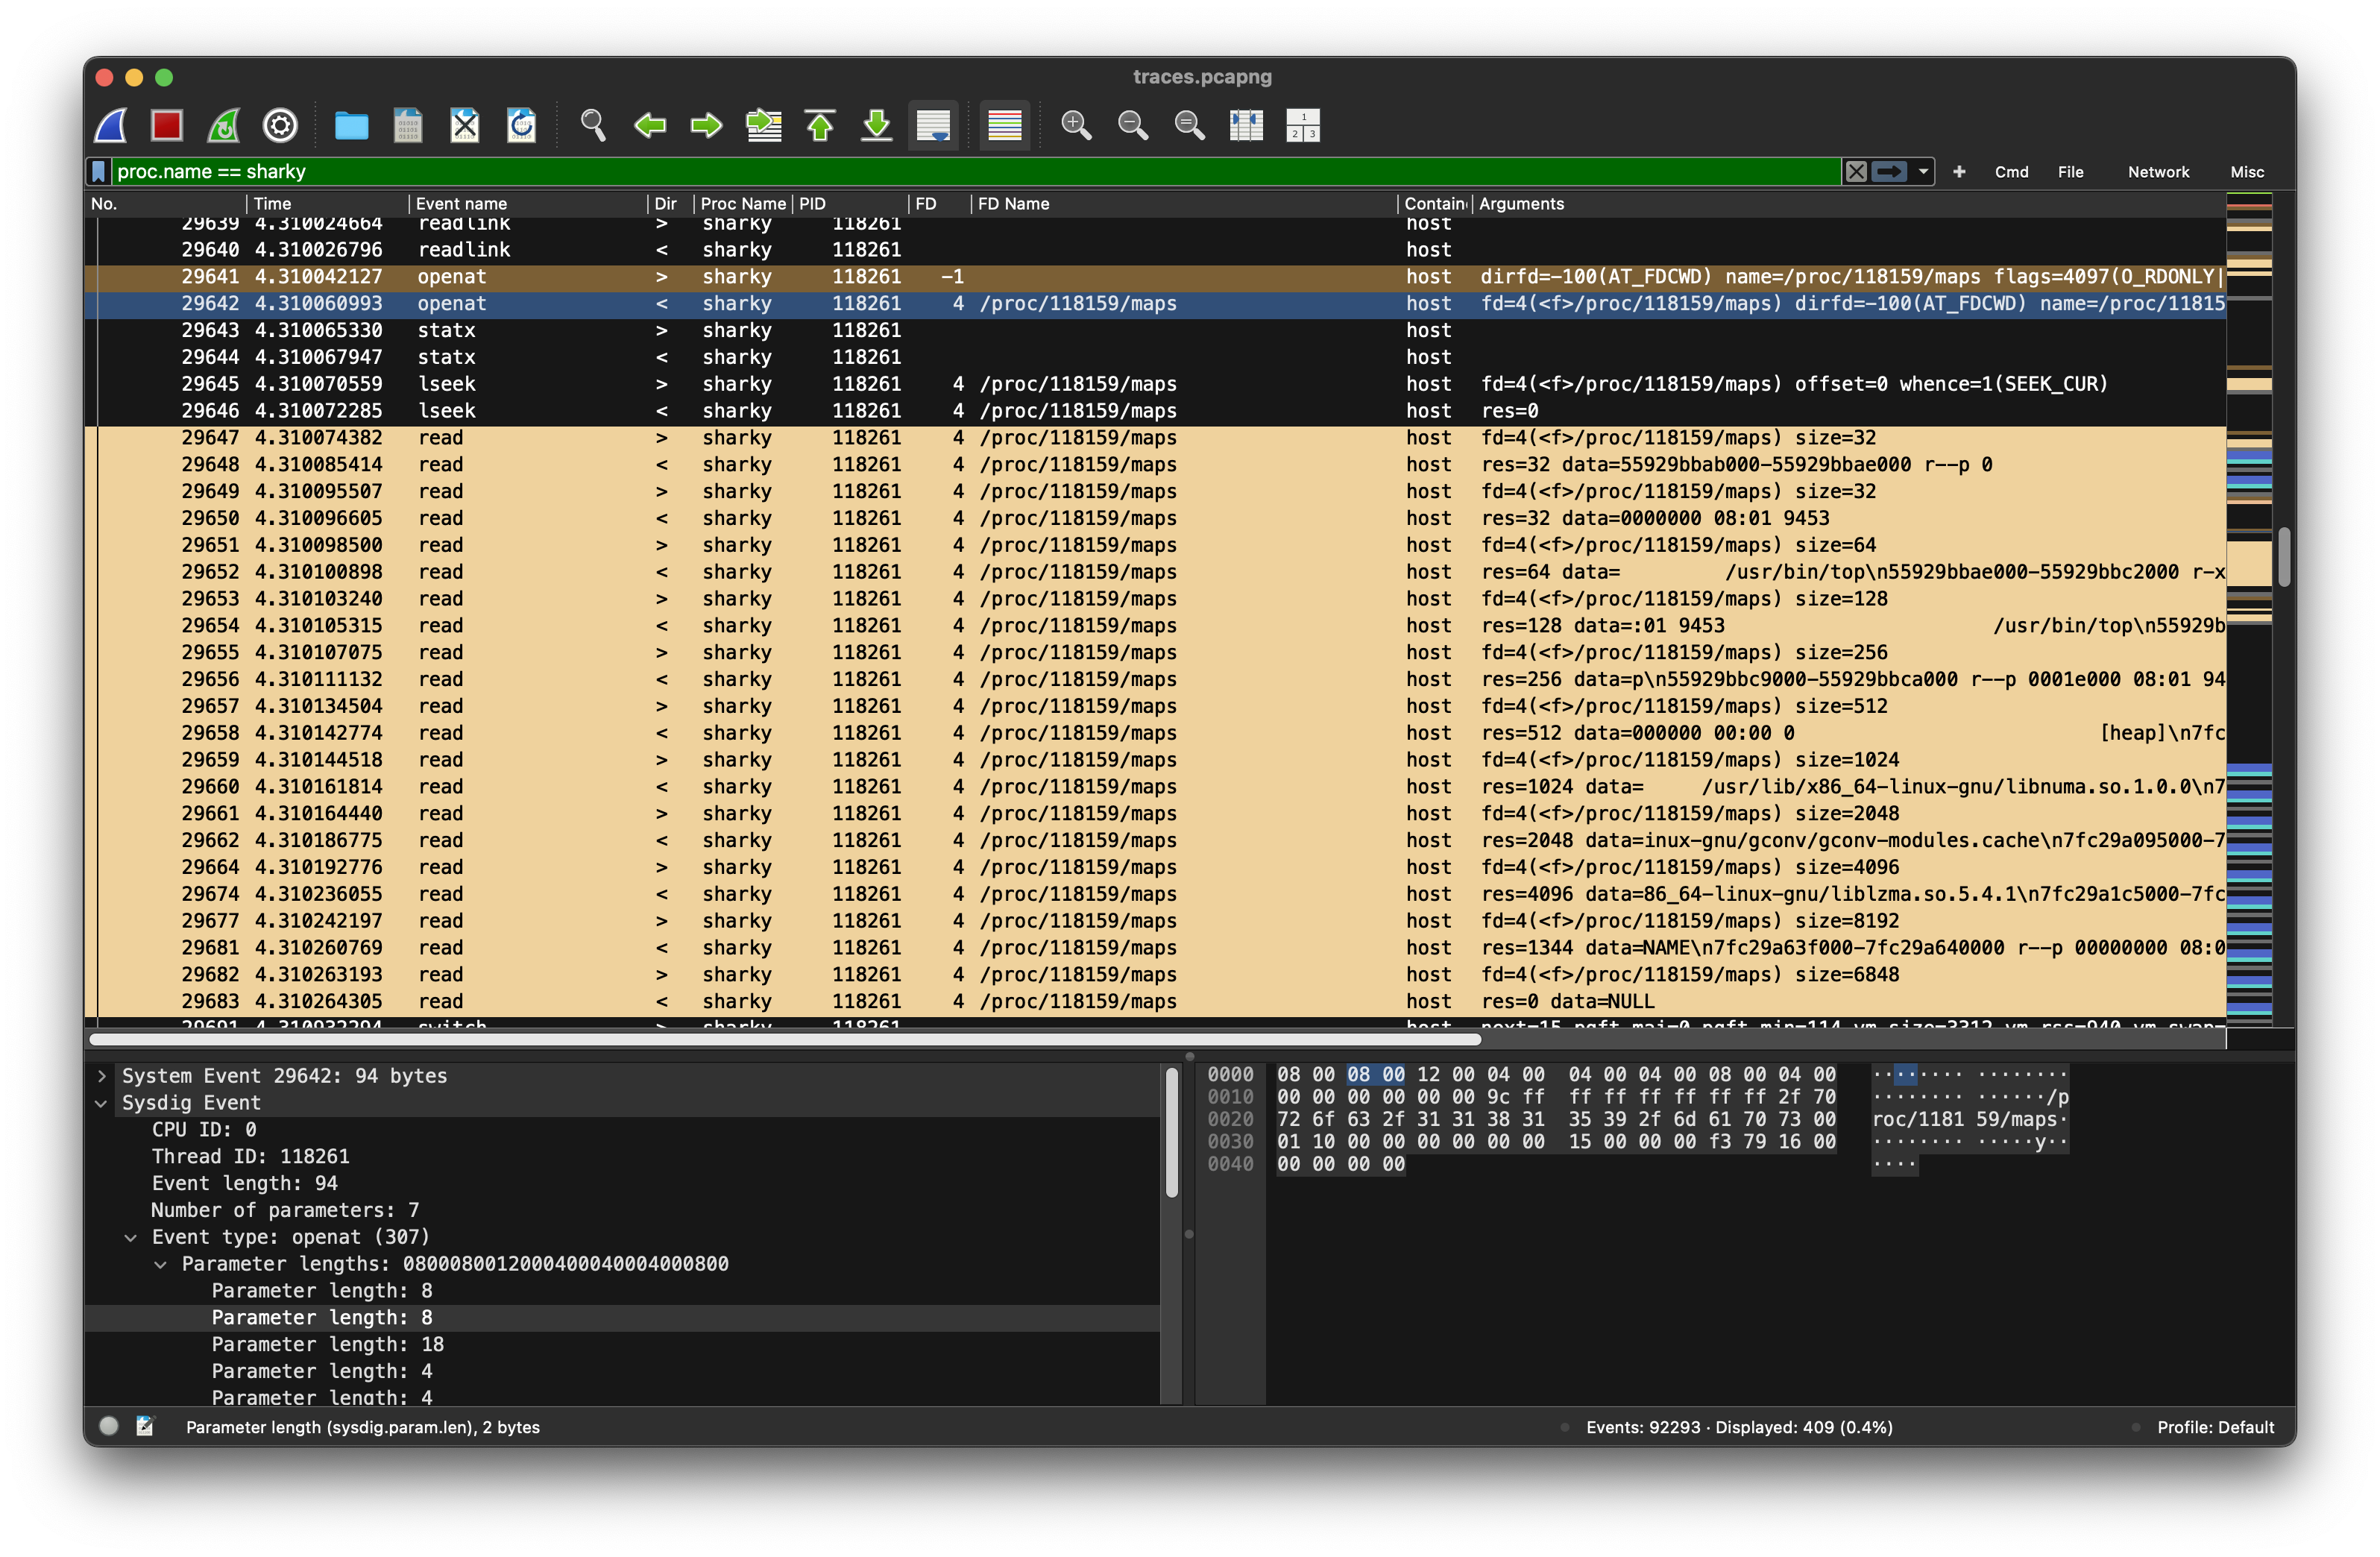Expand System Event 29642 tree item
This screenshot has width=2380, height=1557.
tap(101, 1076)
